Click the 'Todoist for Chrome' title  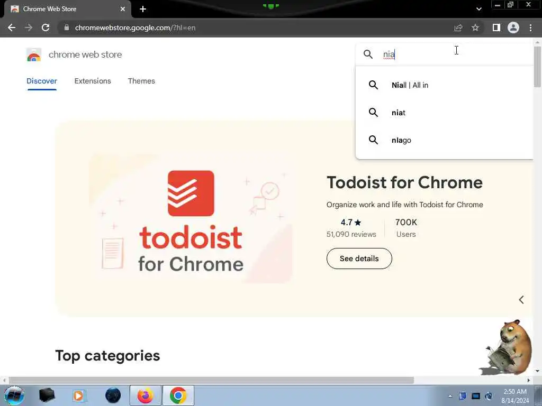(404, 182)
